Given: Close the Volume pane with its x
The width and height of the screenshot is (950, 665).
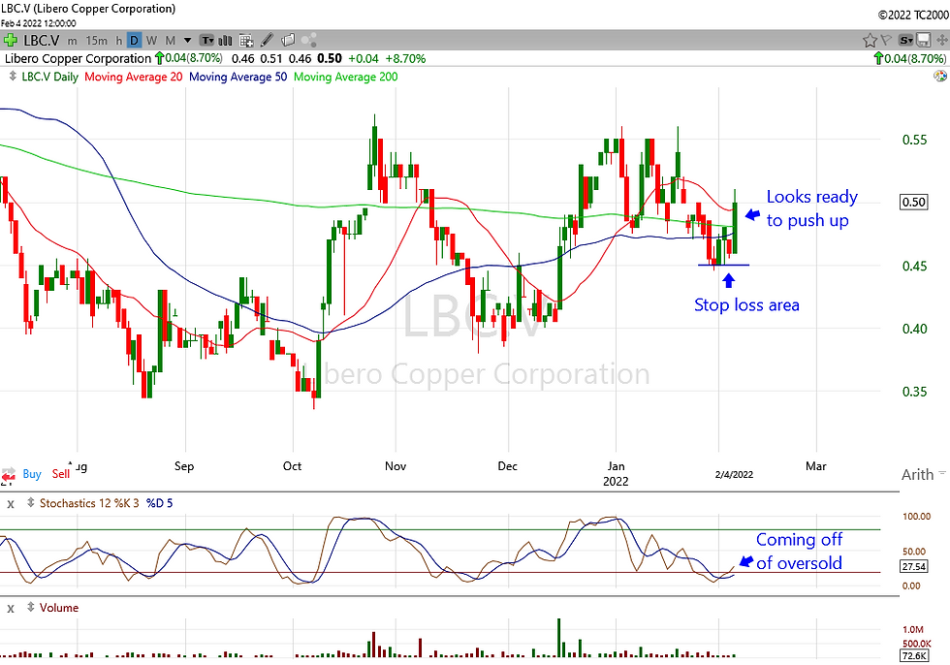Looking at the screenshot, I should click(11, 609).
